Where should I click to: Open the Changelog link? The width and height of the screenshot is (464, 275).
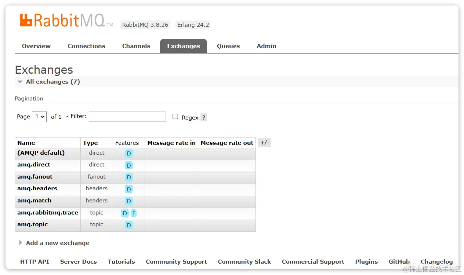point(437,261)
